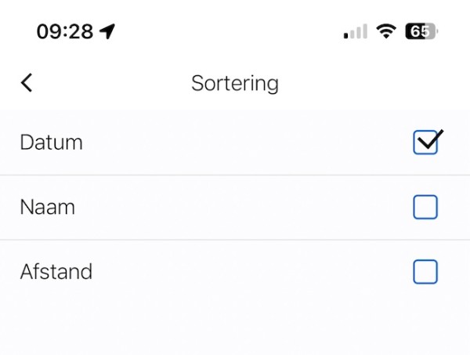The image size is (470, 355).
Task: Tap the location arrow in status bar
Action: point(107,31)
